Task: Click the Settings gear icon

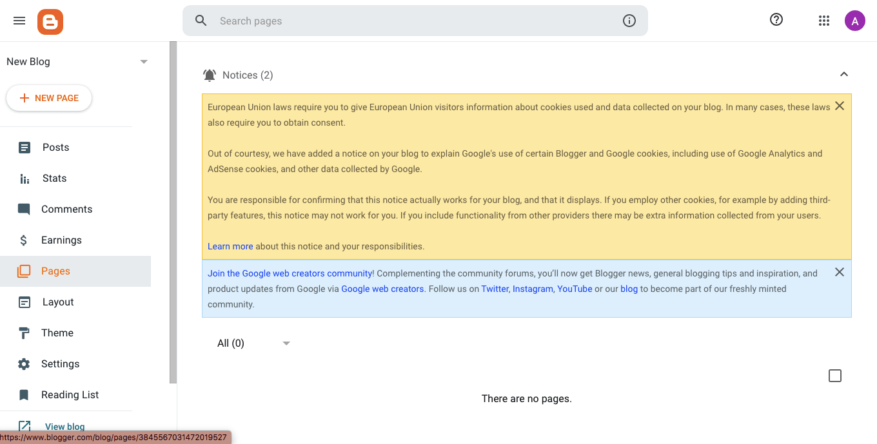Action: click(x=24, y=364)
